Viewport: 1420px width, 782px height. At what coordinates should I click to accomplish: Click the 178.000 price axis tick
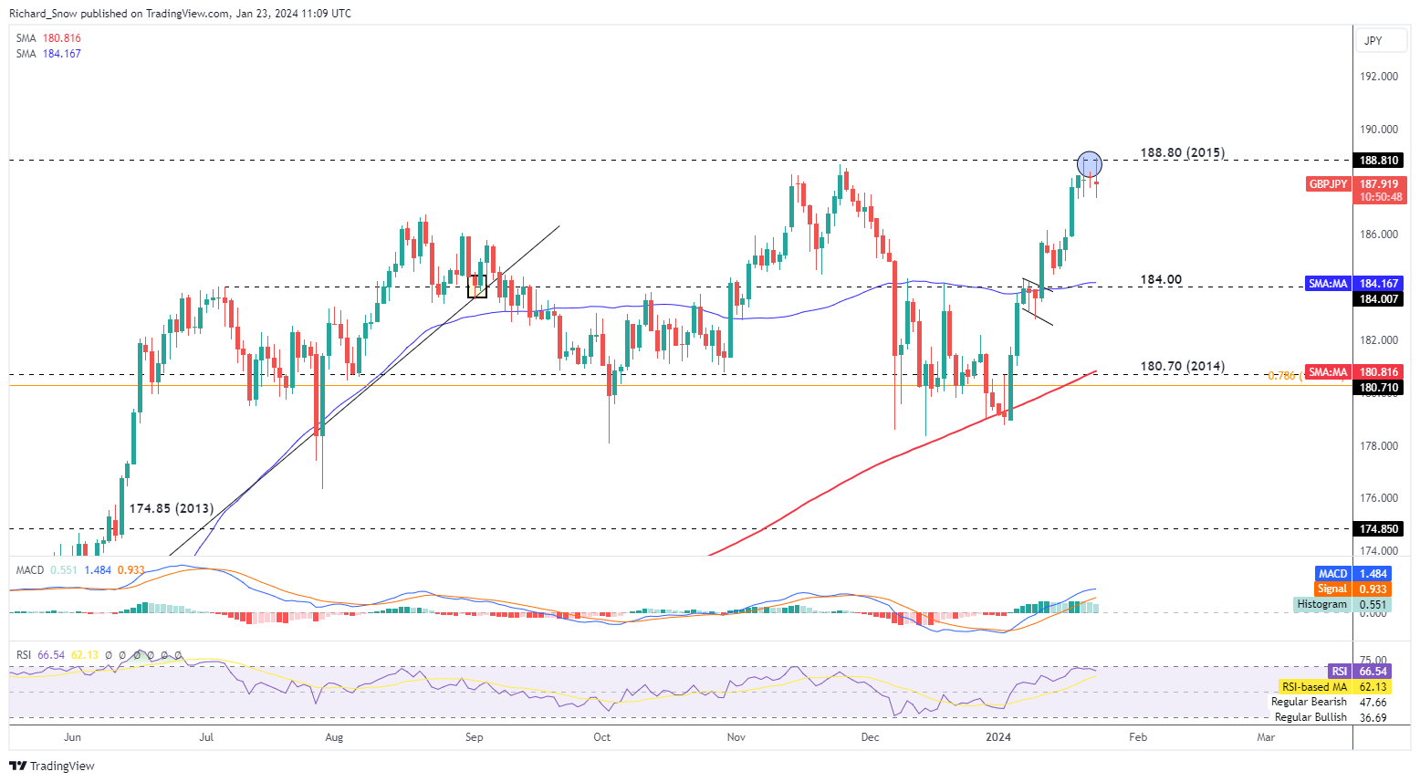(x=1379, y=446)
